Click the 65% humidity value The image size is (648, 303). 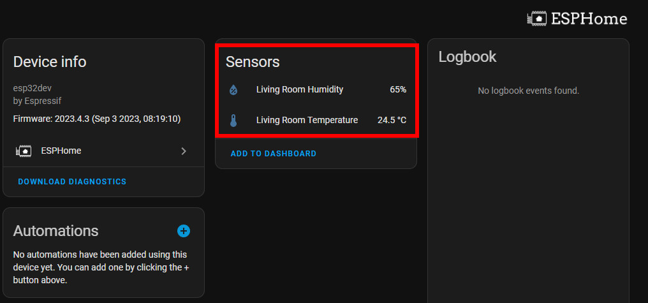pos(398,90)
